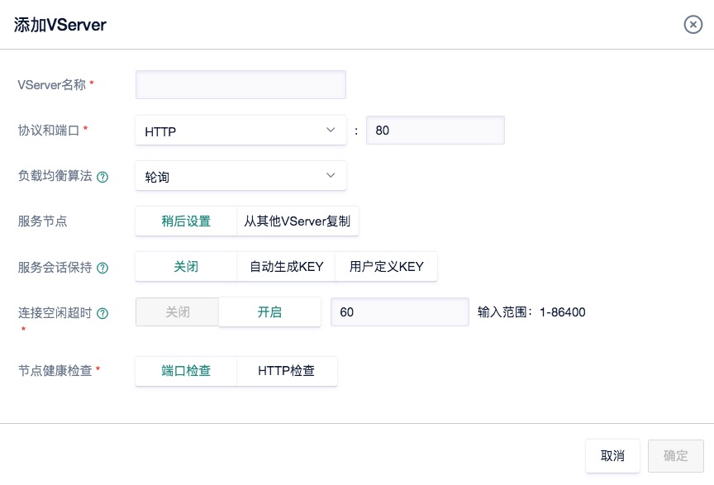Turn idle timeout to 关闭
This screenshot has height=485, width=714.
click(x=178, y=312)
